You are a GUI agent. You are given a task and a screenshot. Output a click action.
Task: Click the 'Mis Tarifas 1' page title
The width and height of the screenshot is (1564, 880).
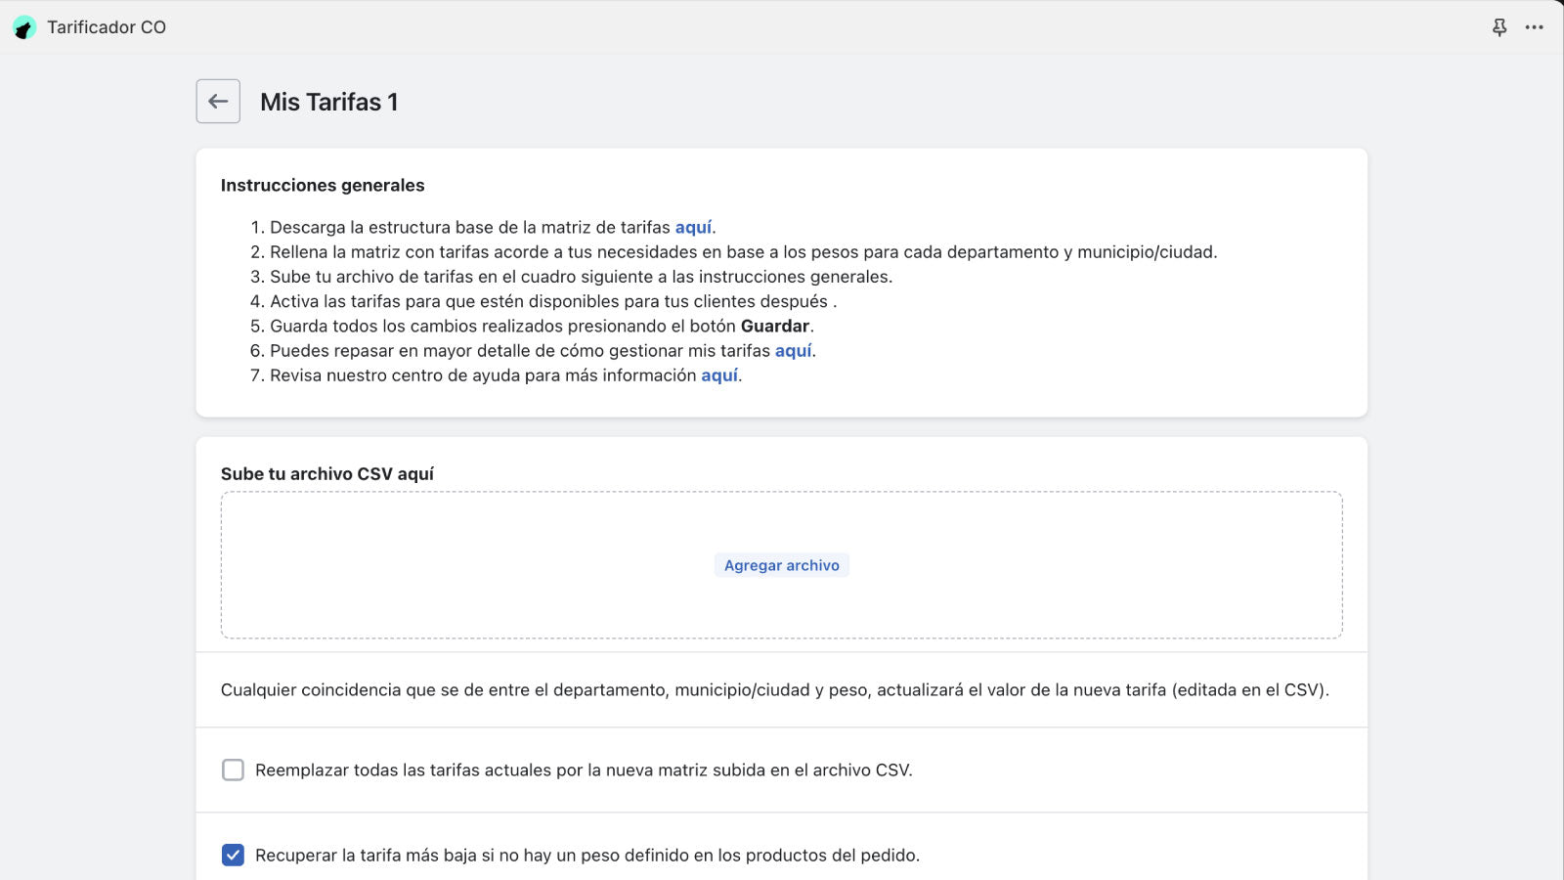click(x=329, y=102)
